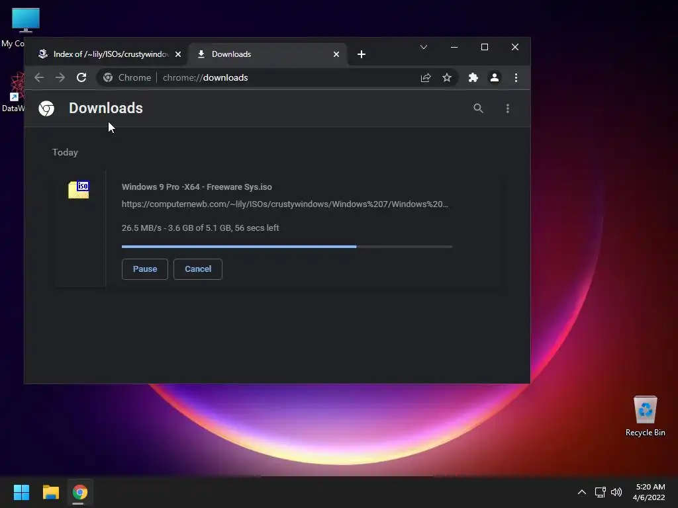Open File Explorer from the taskbar
The image size is (678, 508).
tap(50, 492)
